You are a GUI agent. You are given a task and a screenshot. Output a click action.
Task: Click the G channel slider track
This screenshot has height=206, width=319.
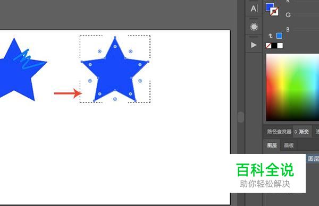click(307, 15)
